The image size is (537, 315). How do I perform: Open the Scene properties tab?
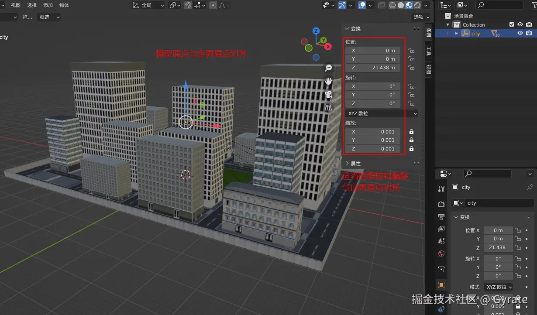[x=441, y=241]
